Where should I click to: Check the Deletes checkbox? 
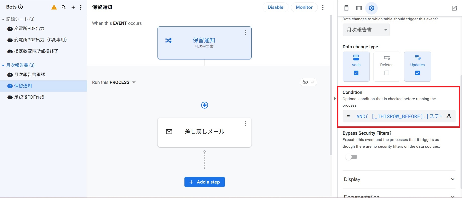[387, 73]
